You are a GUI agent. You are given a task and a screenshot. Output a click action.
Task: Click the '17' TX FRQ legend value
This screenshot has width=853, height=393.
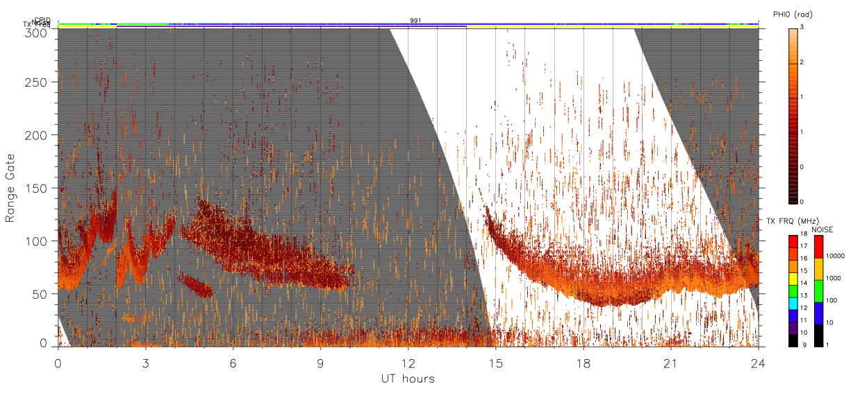pyautogui.click(x=804, y=245)
